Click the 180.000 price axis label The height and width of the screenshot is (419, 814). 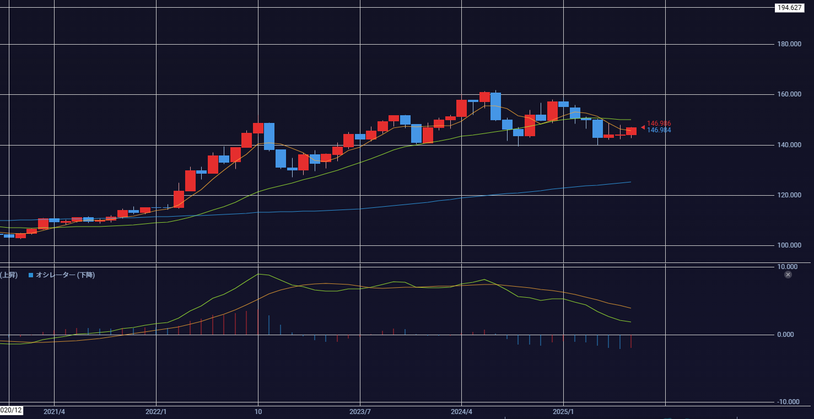(x=790, y=44)
